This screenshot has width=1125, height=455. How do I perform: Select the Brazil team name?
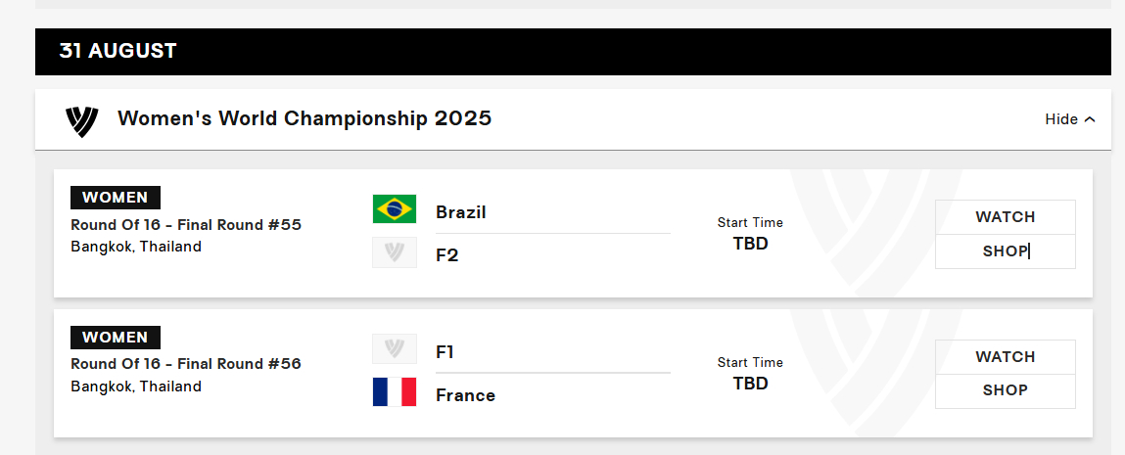(x=460, y=212)
